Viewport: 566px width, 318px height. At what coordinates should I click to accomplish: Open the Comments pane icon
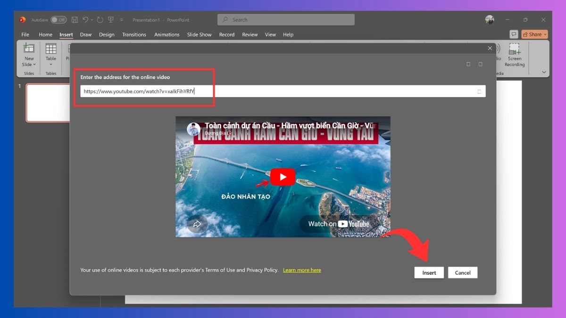[514, 34]
